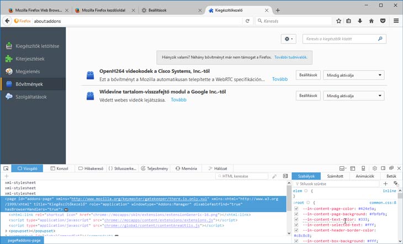Click Tovább link for Widevine
Viewport: 403px width, 244px height.
click(x=179, y=100)
